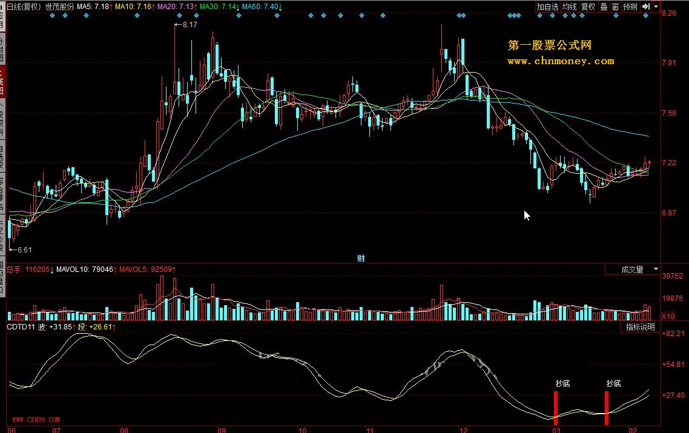Click the 波: +31.85 indicator value
The width and height of the screenshot is (689, 433).
pyautogui.click(x=57, y=327)
